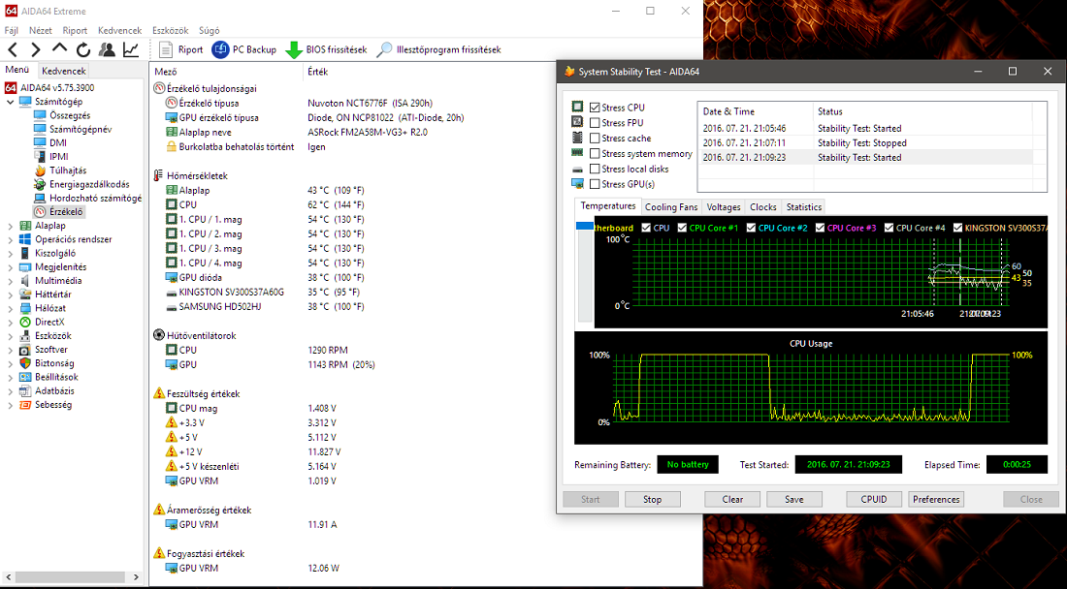Select Összegzés in the tree
1067x589 pixels.
tap(70, 115)
